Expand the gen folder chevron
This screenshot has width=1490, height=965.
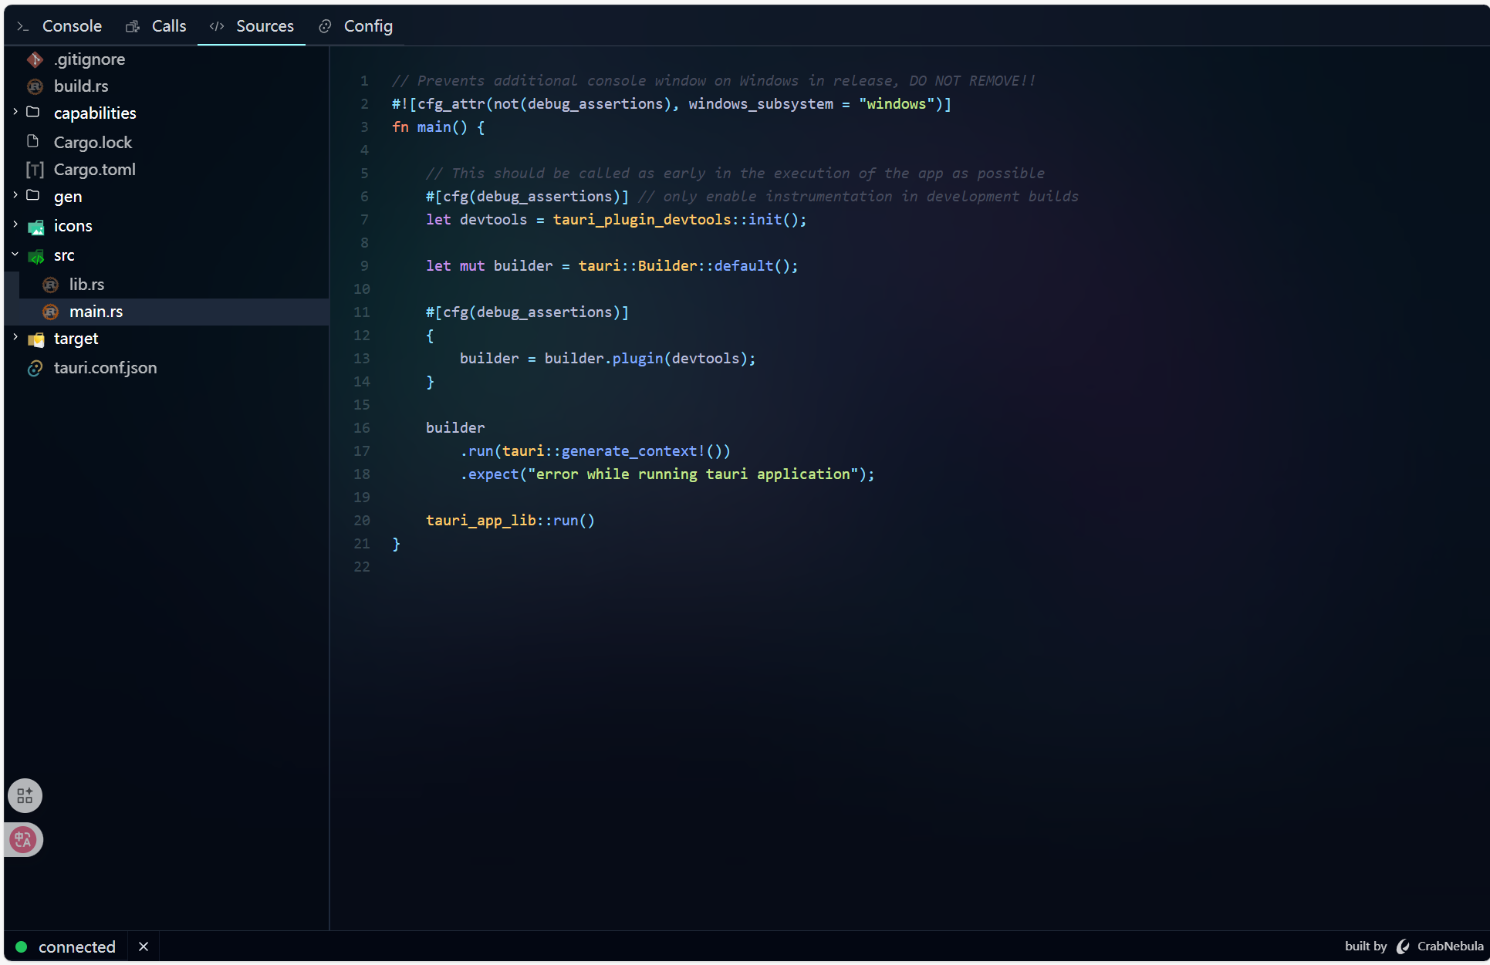(15, 195)
